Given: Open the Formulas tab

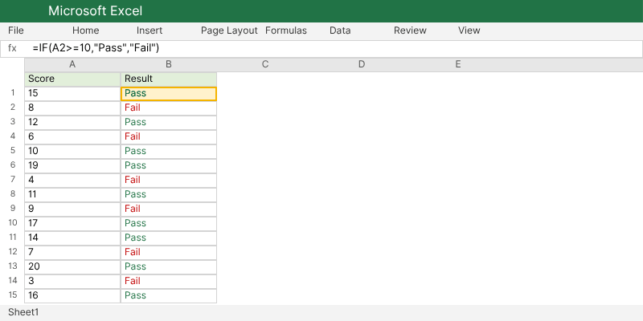Looking at the screenshot, I should point(286,30).
